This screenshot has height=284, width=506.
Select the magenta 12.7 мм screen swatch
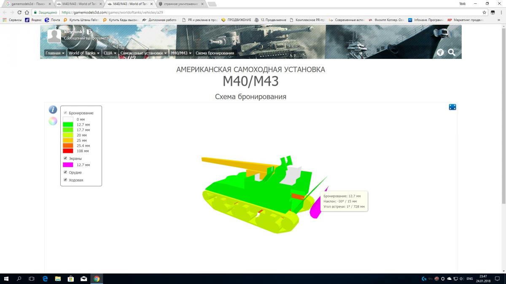pyautogui.click(x=68, y=165)
